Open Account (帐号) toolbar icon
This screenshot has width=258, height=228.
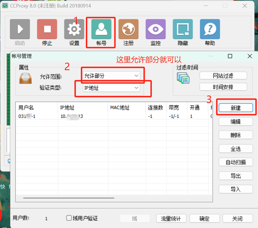pyautogui.click(x=101, y=29)
